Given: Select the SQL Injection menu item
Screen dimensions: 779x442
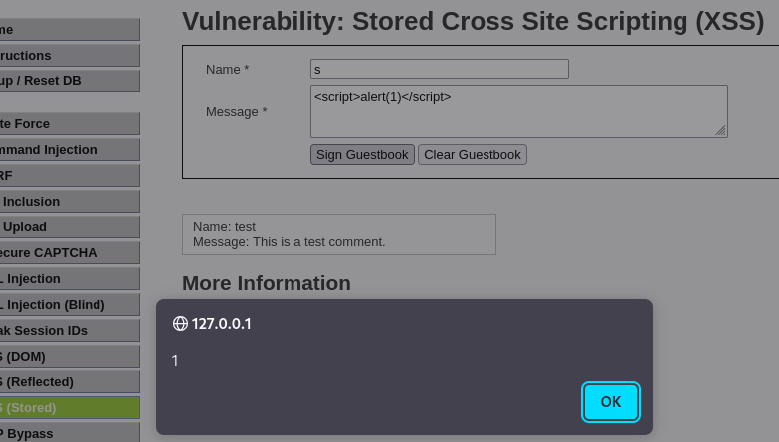Looking at the screenshot, I should pos(60,278).
